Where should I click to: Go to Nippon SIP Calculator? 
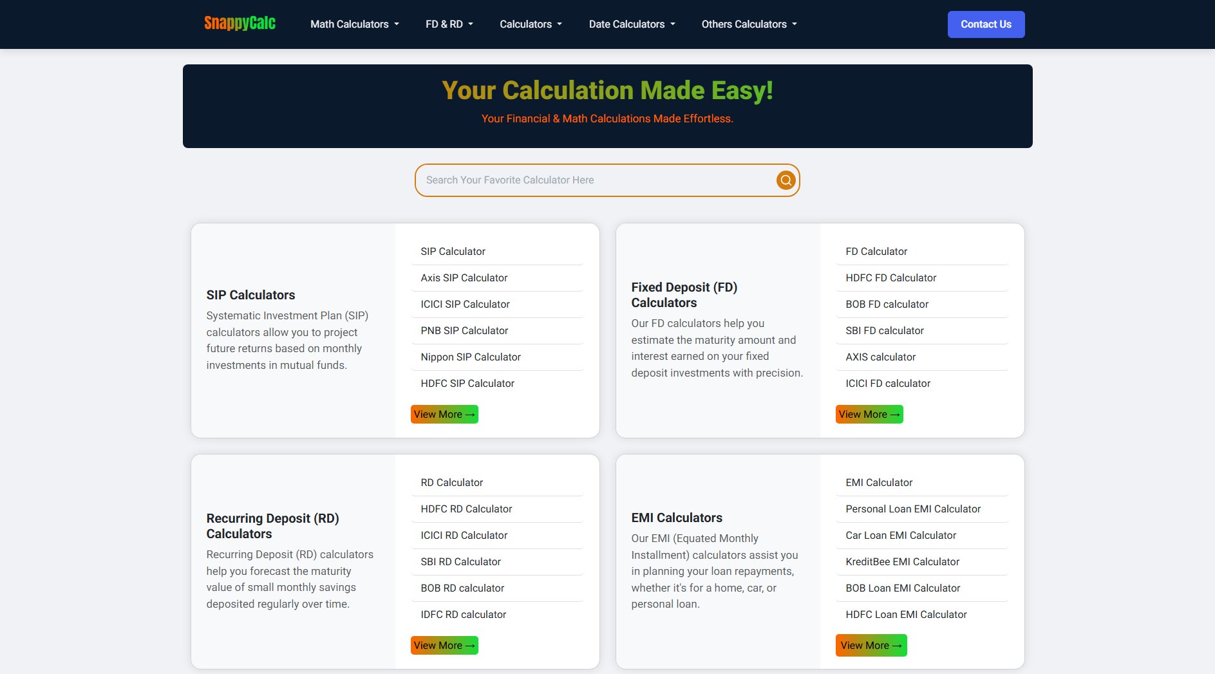coord(470,357)
